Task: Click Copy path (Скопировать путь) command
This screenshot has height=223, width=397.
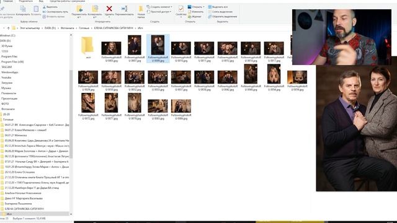Action: 55,12
